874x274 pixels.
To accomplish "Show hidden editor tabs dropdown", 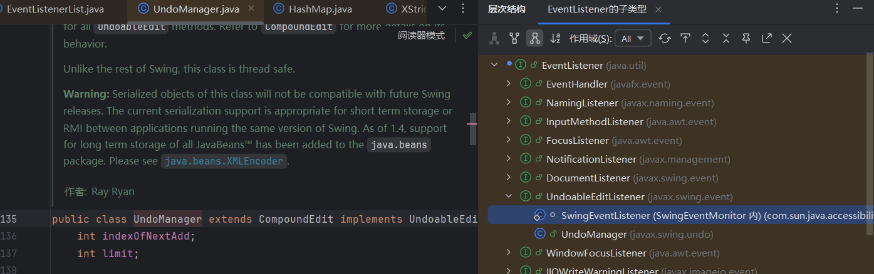I will point(442,9).
